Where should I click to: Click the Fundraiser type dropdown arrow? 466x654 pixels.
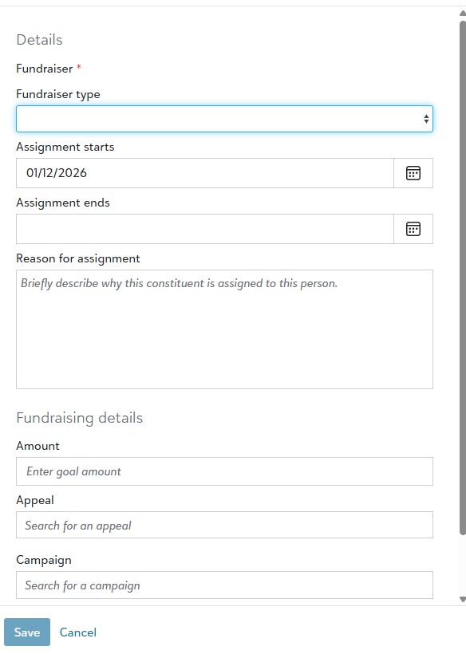[425, 118]
